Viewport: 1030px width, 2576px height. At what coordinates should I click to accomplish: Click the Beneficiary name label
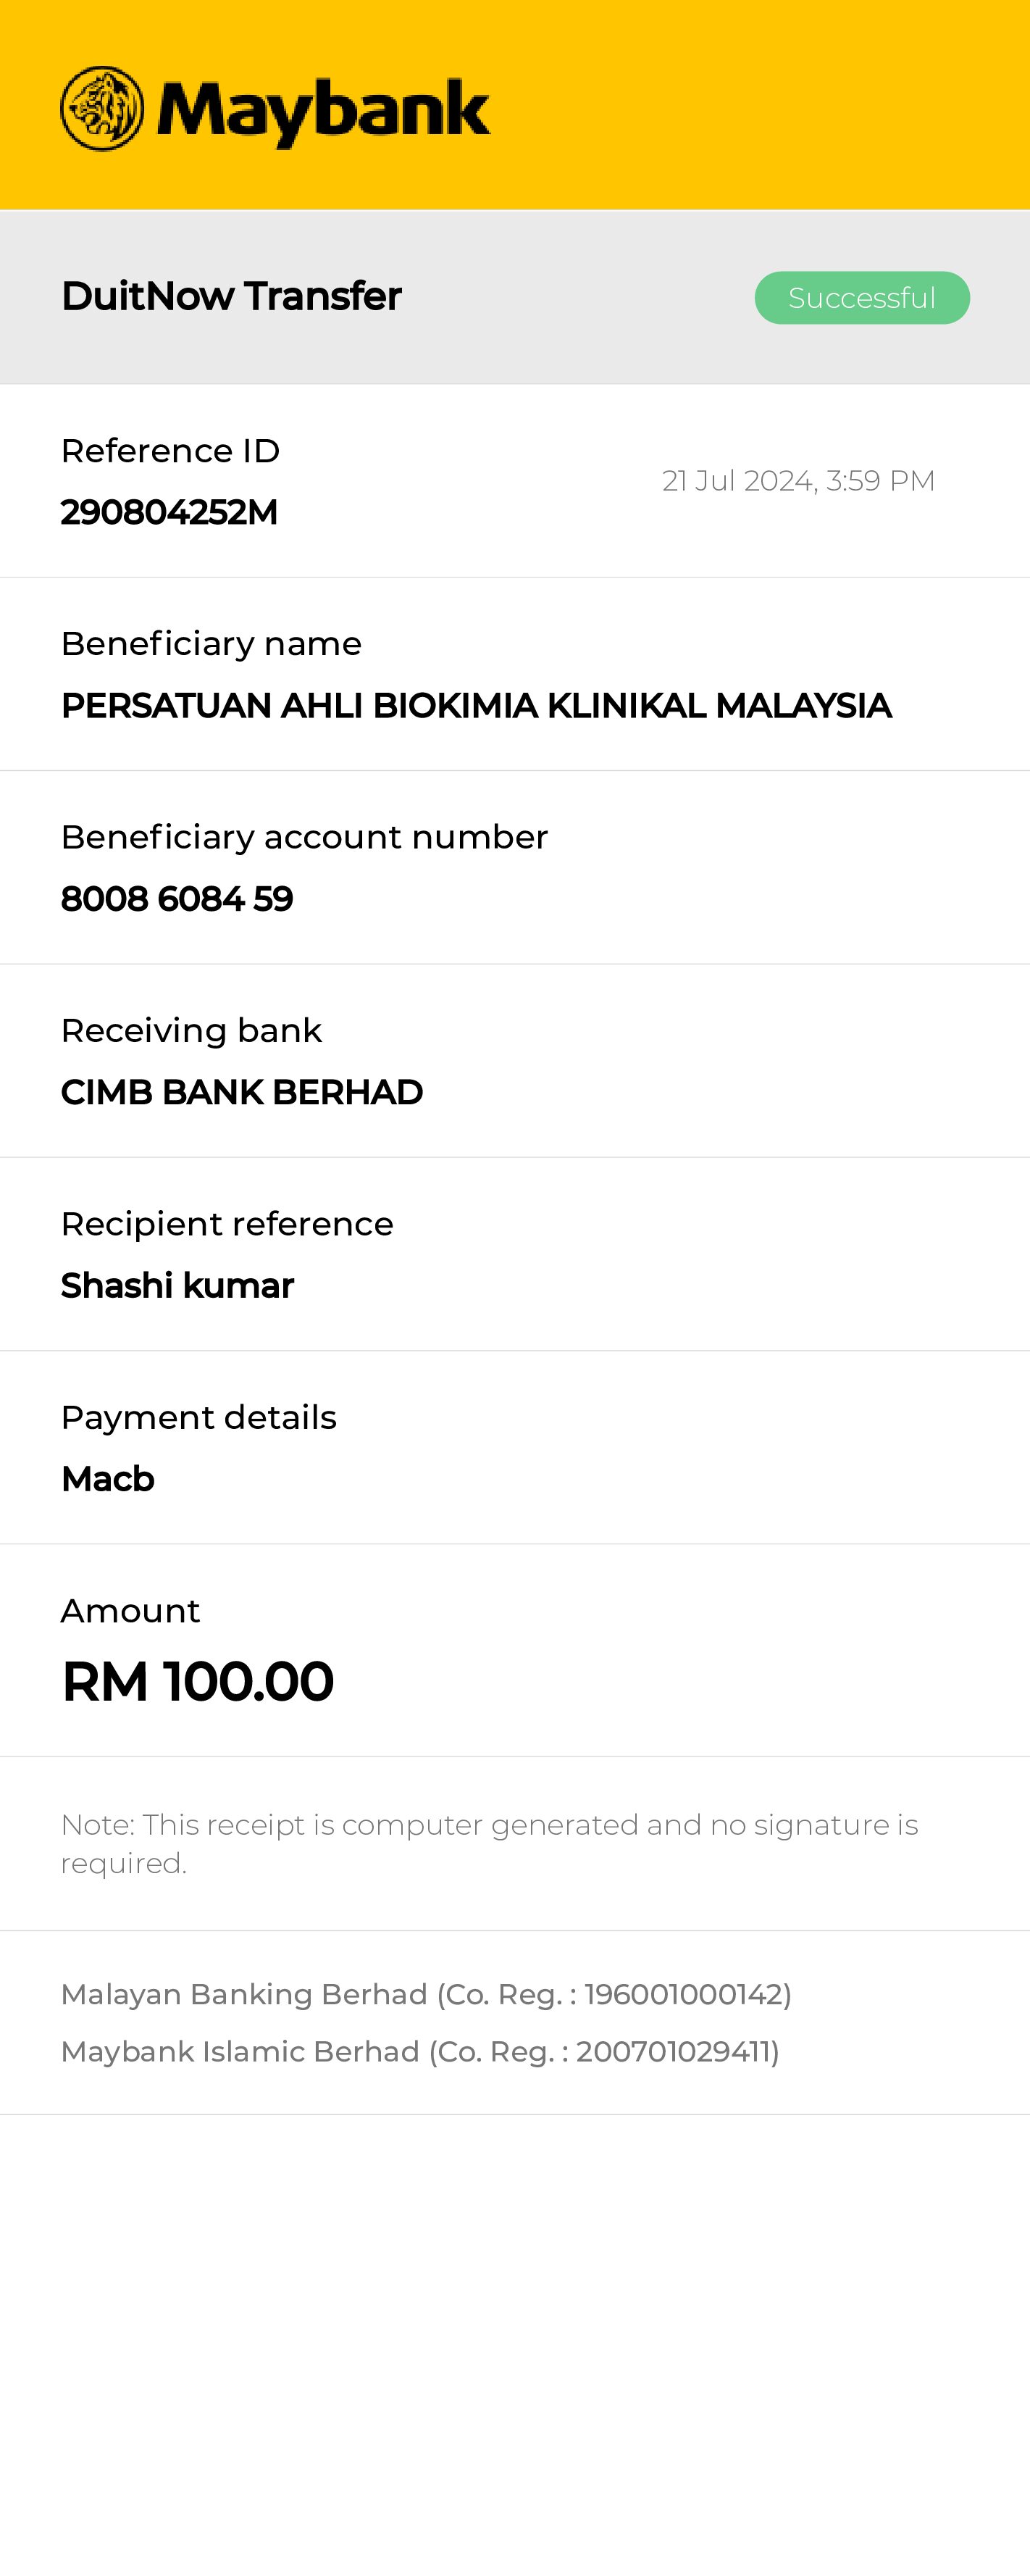(211, 644)
